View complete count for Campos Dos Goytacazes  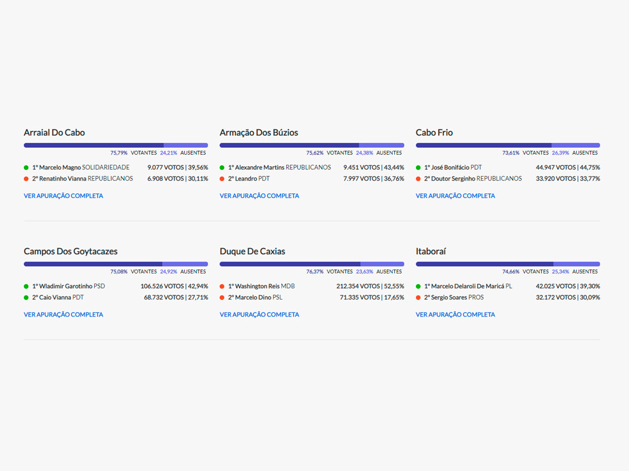click(63, 315)
